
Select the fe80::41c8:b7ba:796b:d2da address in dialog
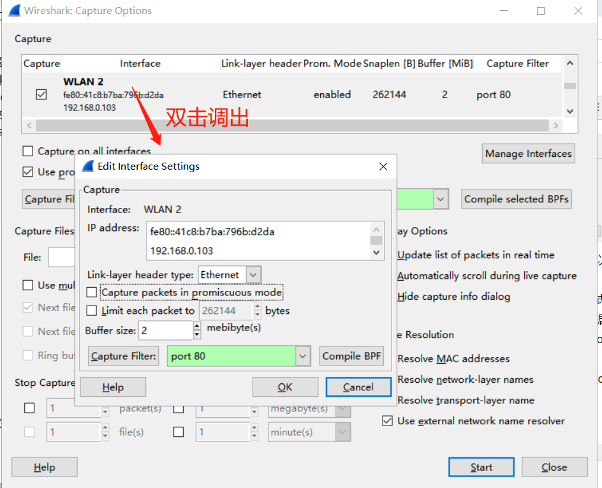[x=212, y=232]
